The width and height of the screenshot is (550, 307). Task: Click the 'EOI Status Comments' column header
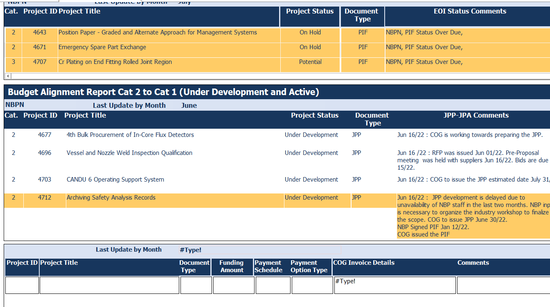click(470, 11)
